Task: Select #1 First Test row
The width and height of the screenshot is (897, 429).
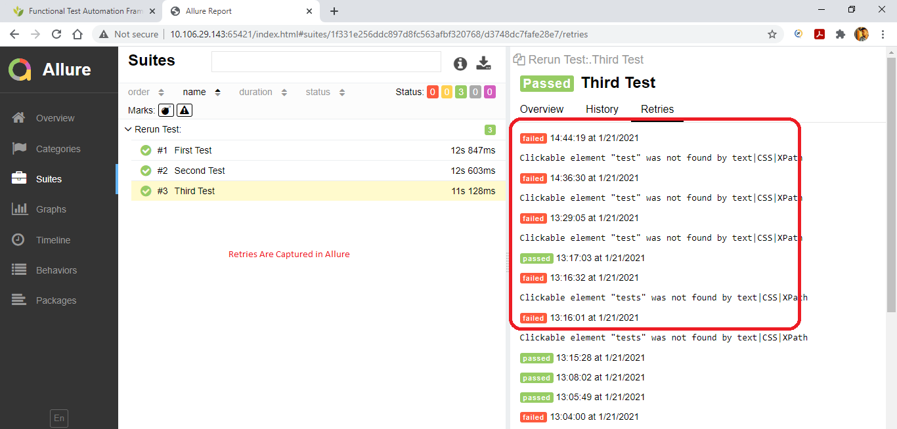Action: pyautogui.click(x=318, y=150)
